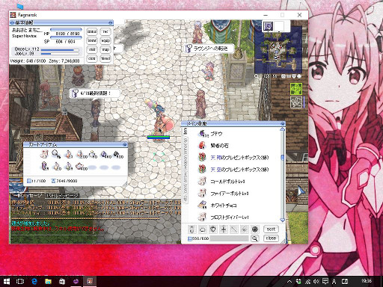Click the upper green square icon beside minimap
The image size is (383, 287).
[x=296, y=89]
